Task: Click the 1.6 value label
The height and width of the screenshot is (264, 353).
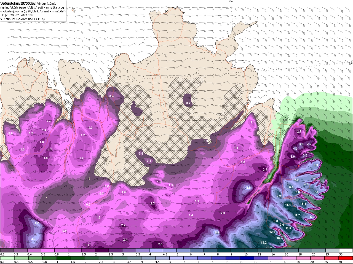Action: (x=159, y=182)
